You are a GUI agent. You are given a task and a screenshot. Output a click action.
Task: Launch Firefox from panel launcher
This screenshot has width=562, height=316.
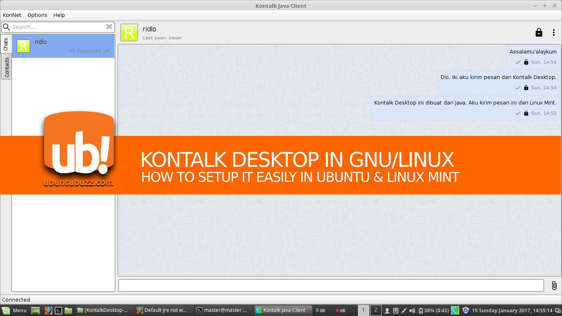[48, 311]
